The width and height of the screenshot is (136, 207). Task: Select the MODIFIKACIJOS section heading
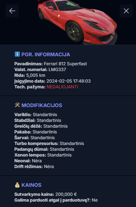pyautogui.click(x=42, y=105)
